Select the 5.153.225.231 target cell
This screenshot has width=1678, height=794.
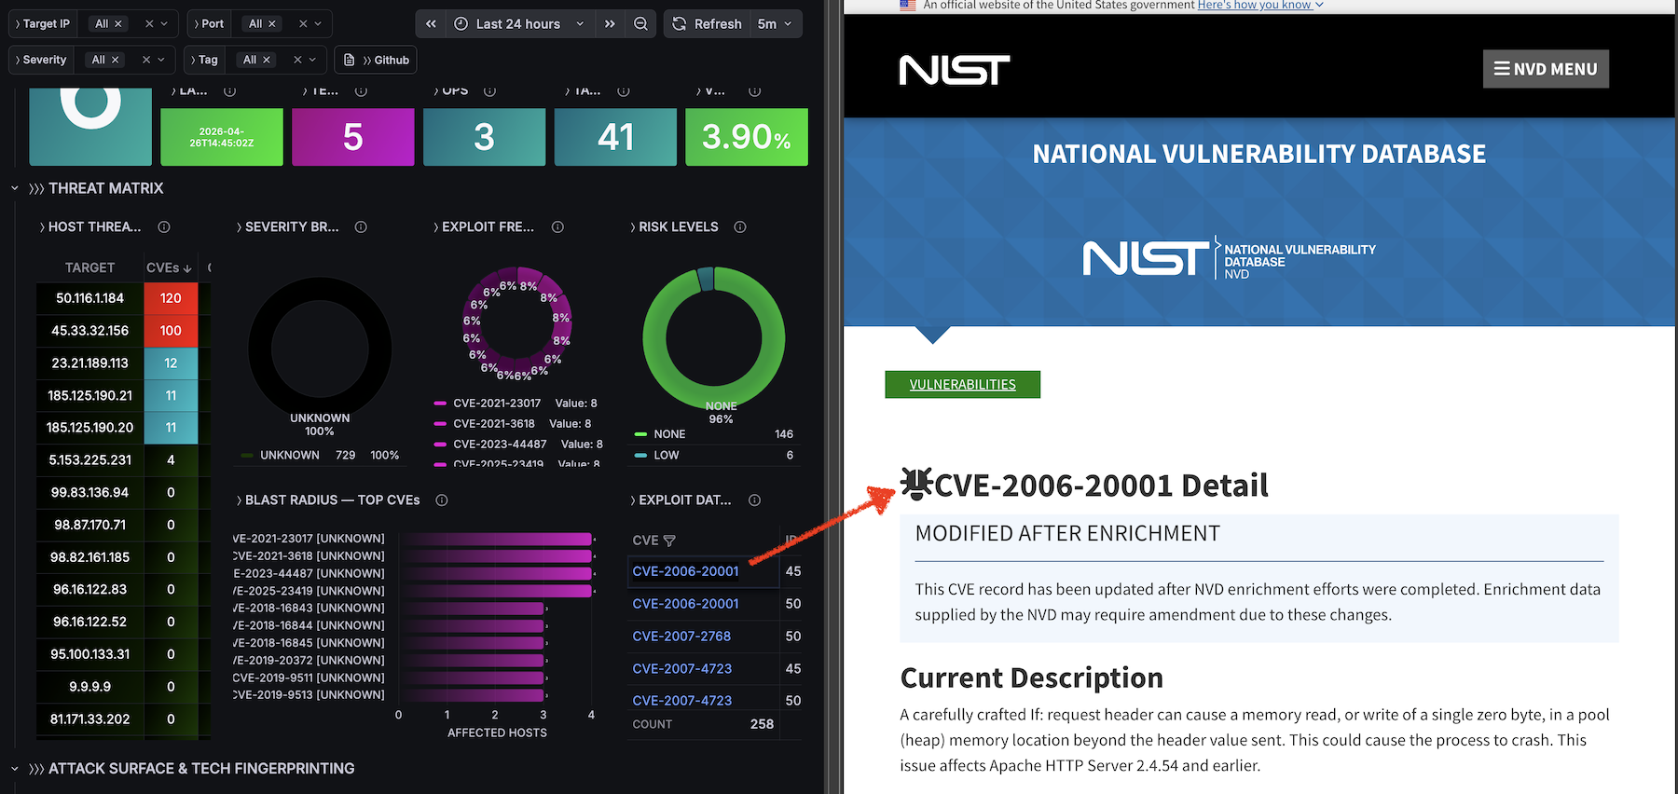point(90,460)
